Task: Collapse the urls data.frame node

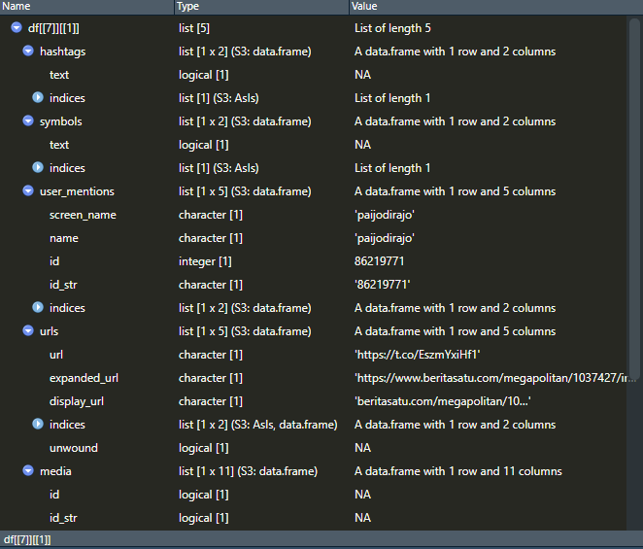Action: click(28, 330)
